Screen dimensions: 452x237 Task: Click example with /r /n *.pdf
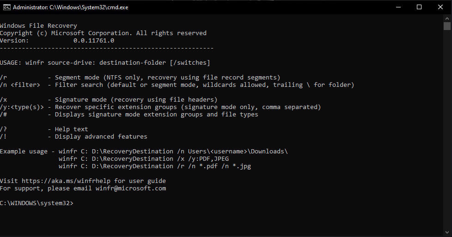pyautogui.click(x=154, y=166)
